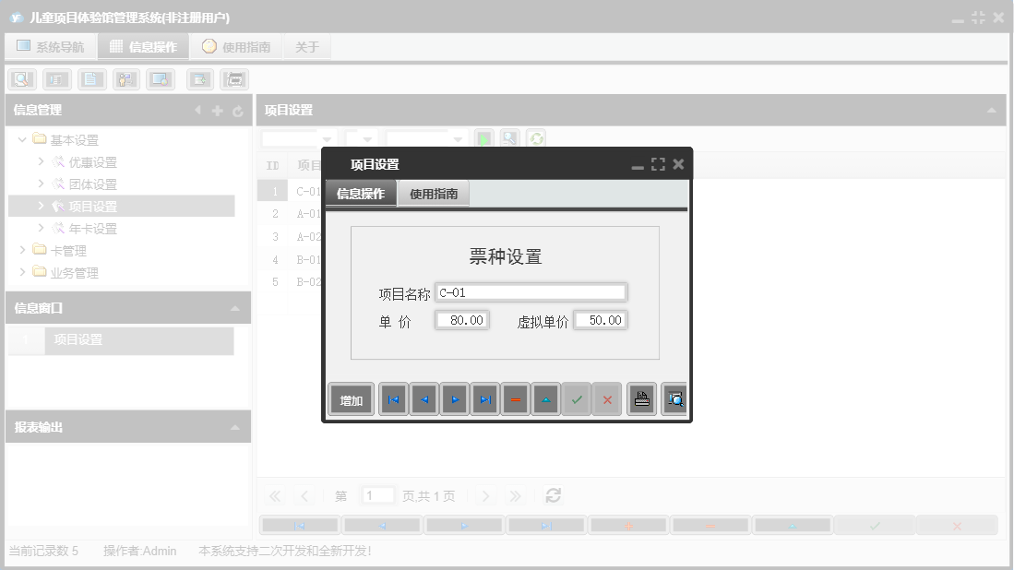
Task: Jump to the first record arrow
Action: (x=393, y=398)
